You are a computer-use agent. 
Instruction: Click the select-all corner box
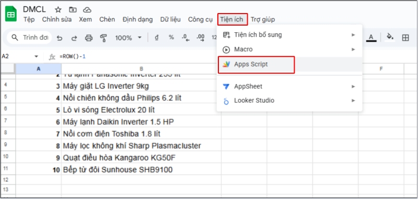click(x=8, y=69)
